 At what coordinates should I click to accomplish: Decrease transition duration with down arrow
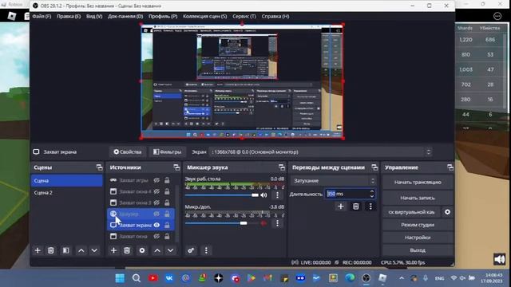(372, 196)
